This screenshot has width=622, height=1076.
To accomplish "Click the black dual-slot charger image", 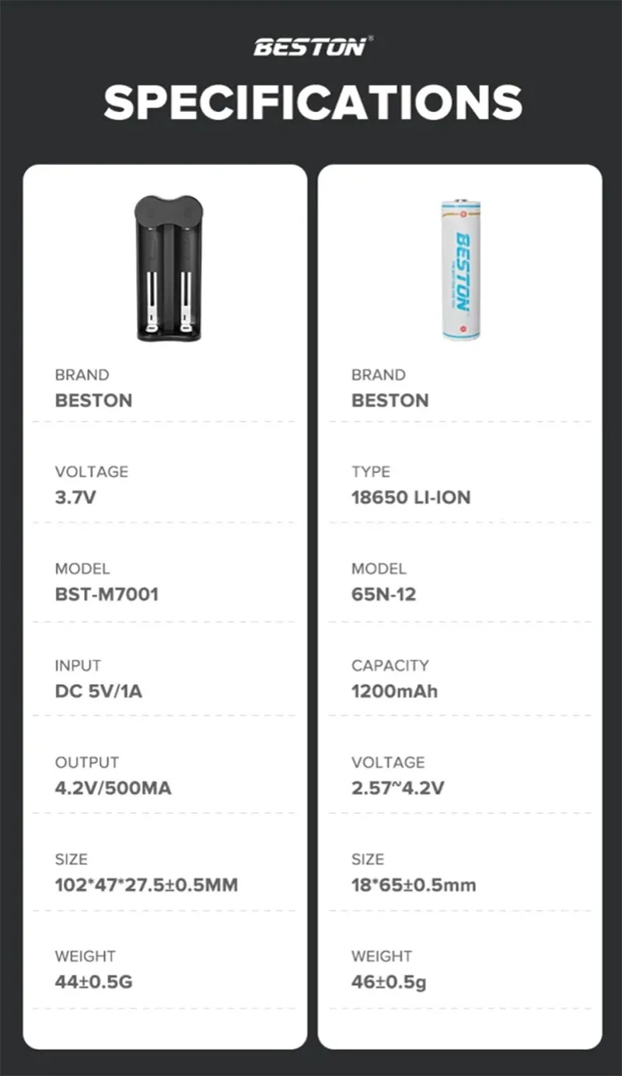I will coord(168,268).
